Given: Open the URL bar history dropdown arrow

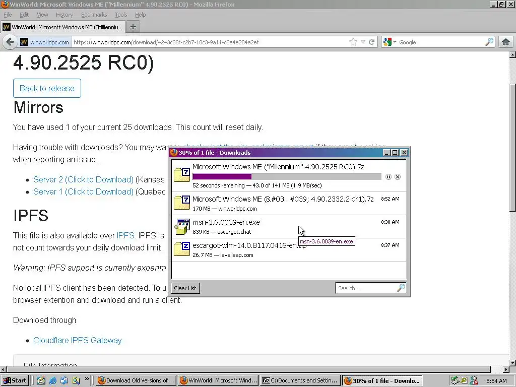Looking at the screenshot, I should pyautogui.click(x=363, y=42).
